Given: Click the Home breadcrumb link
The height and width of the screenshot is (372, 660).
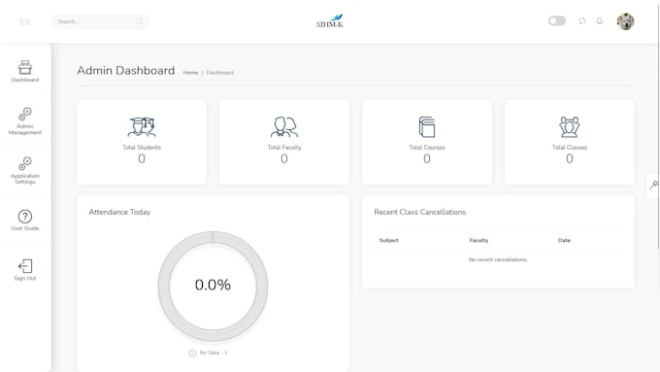Looking at the screenshot, I should 190,73.
